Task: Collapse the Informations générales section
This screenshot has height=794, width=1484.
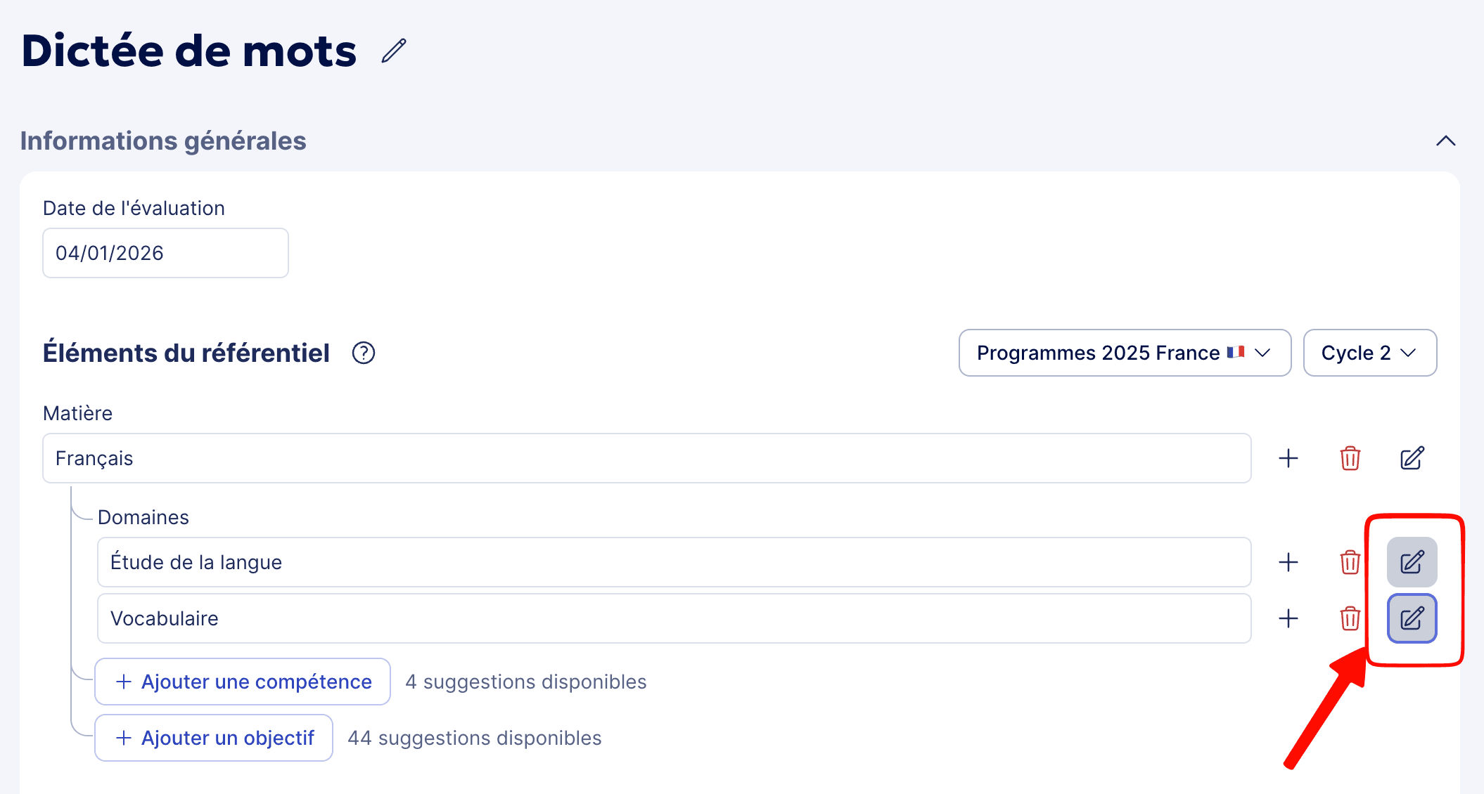Action: [x=1445, y=141]
